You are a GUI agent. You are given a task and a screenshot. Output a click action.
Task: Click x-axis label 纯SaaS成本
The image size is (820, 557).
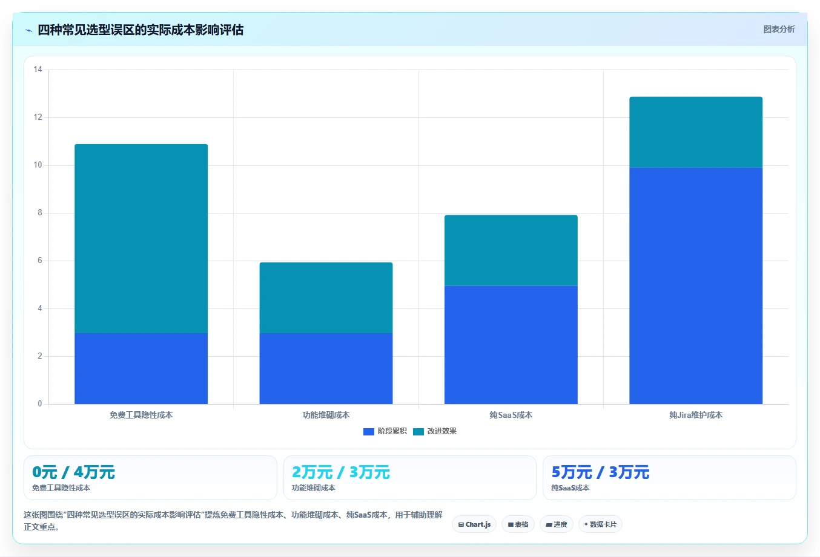[x=511, y=415]
